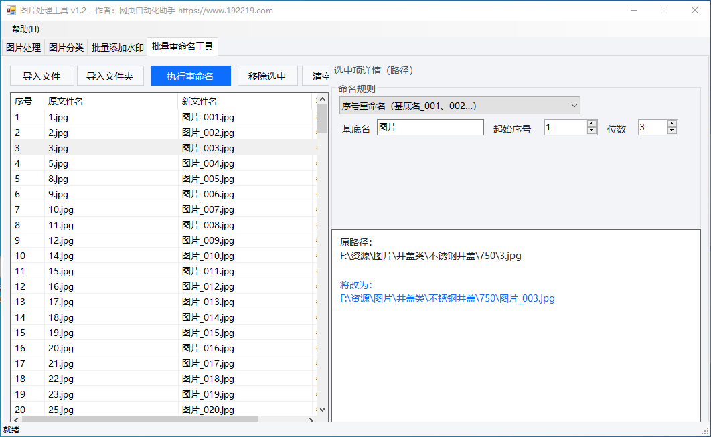
Task: Switch to the 图片分类 tab
Action: point(66,48)
